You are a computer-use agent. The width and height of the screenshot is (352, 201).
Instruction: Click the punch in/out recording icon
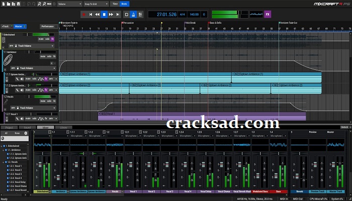coord(140,15)
